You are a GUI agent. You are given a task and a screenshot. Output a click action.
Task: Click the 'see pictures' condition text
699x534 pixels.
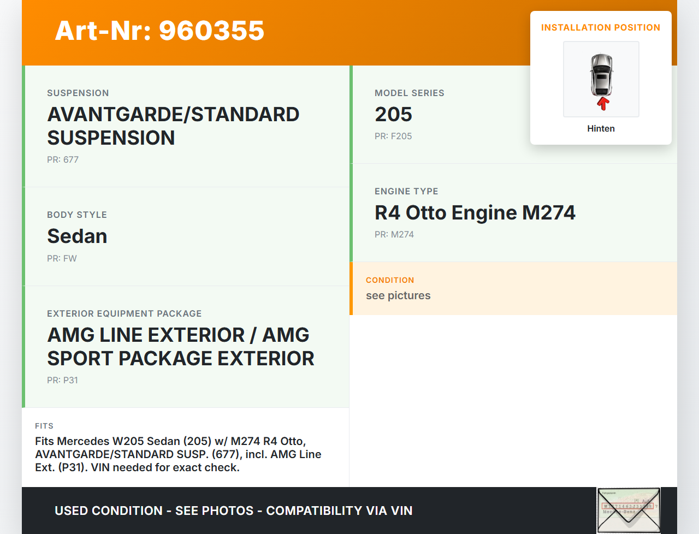click(x=398, y=295)
